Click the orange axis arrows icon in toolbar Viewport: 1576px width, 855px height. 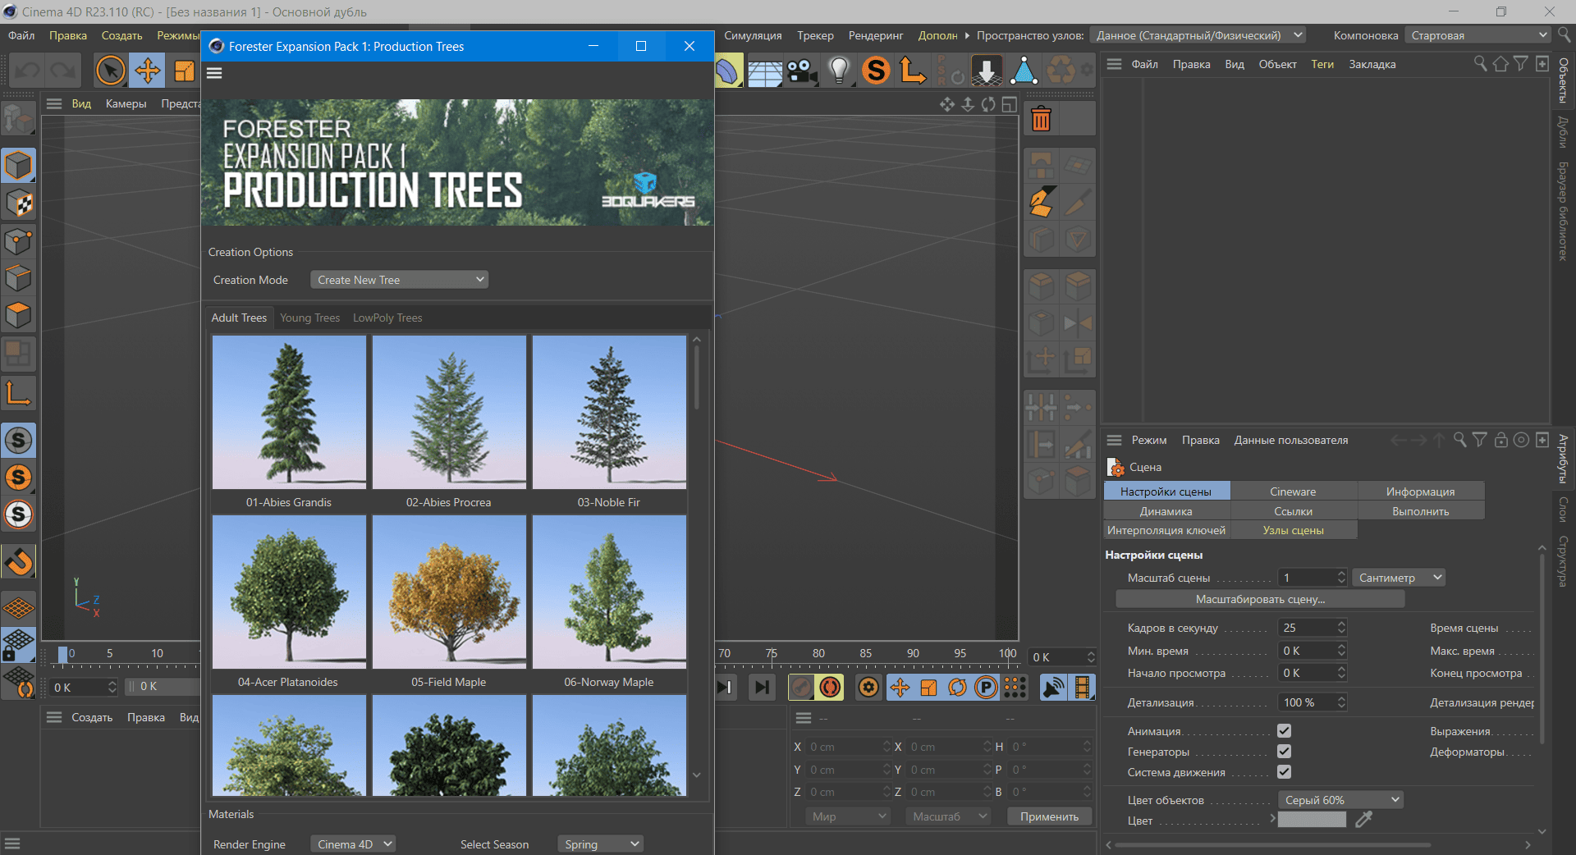pyautogui.click(x=913, y=71)
